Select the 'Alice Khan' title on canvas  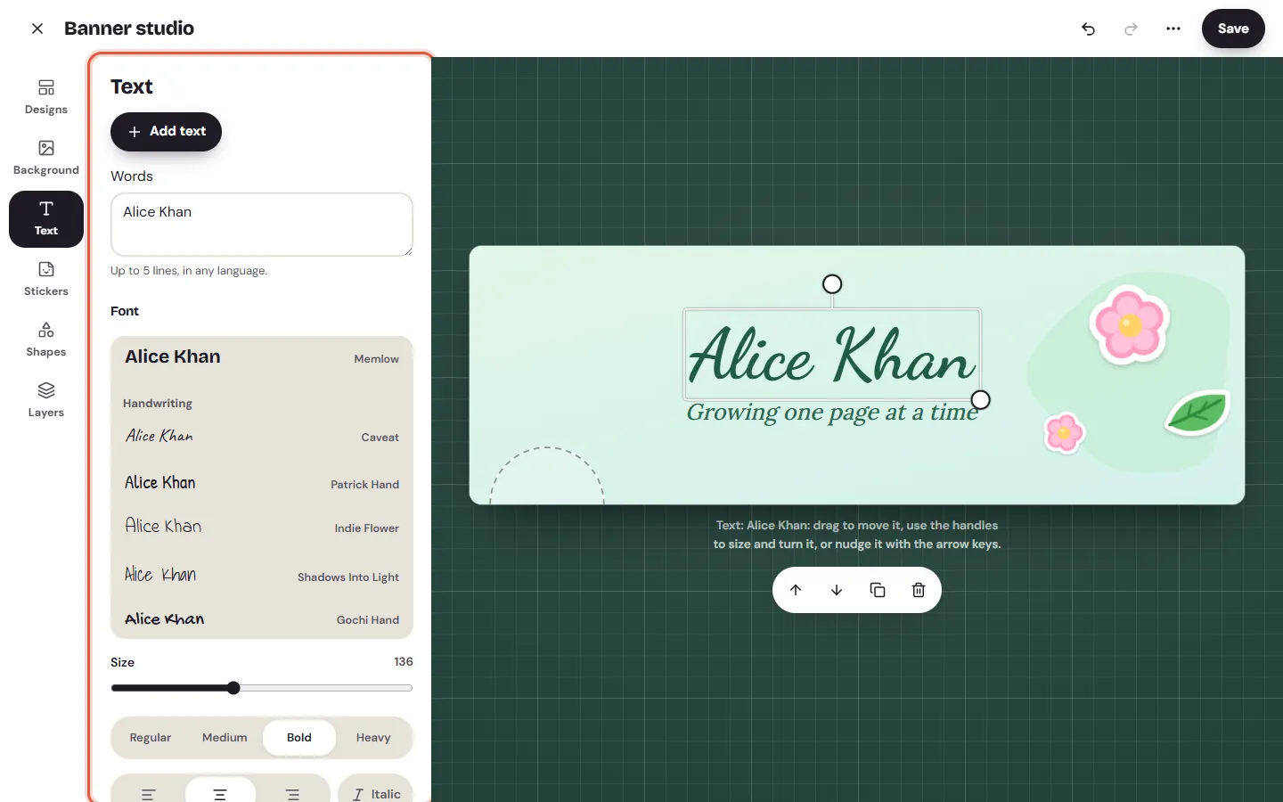click(x=832, y=355)
